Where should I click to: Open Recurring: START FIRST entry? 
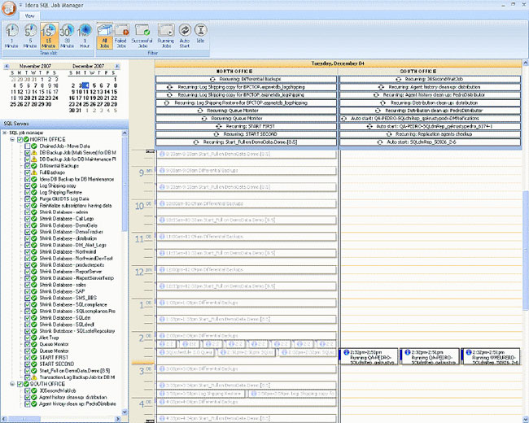pos(246,127)
